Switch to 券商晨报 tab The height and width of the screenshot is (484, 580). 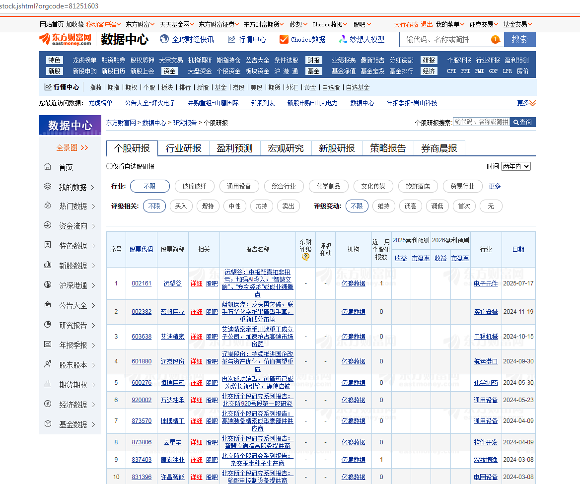point(439,148)
